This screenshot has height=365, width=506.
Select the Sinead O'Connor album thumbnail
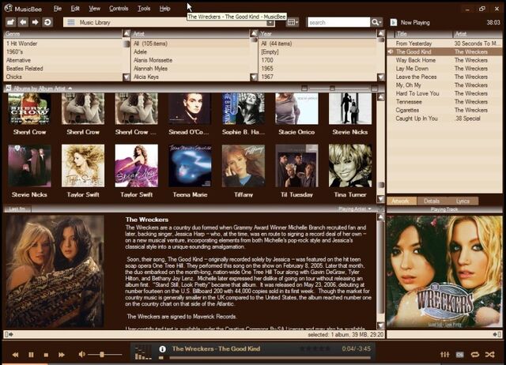190,109
